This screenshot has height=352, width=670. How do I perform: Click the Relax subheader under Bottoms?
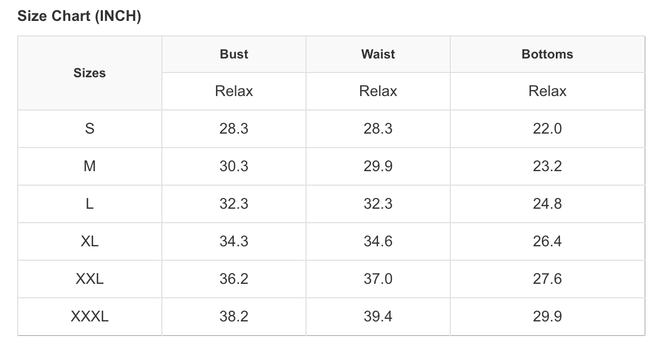pyautogui.click(x=547, y=91)
